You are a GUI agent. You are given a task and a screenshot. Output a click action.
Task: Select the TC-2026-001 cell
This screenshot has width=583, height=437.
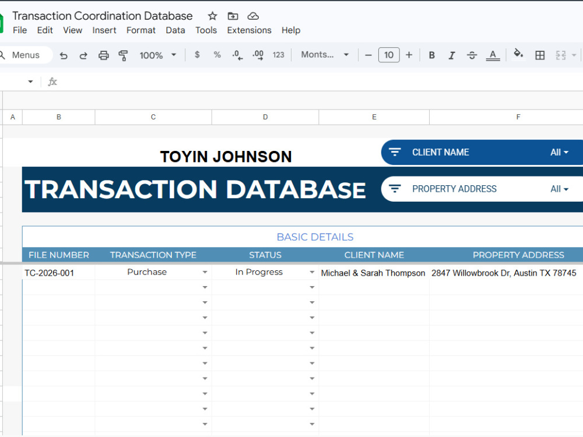pos(59,273)
